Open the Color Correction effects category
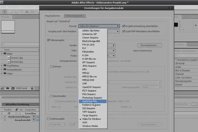This screenshot has height=132, width=198. pyautogui.click(x=183, y=78)
